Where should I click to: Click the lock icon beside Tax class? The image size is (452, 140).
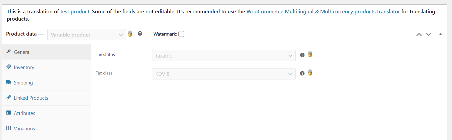(x=310, y=72)
